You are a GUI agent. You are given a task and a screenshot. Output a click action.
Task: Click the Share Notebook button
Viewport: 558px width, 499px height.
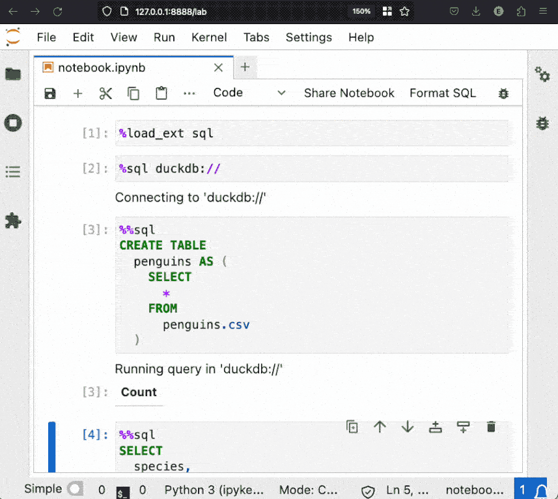coord(349,93)
